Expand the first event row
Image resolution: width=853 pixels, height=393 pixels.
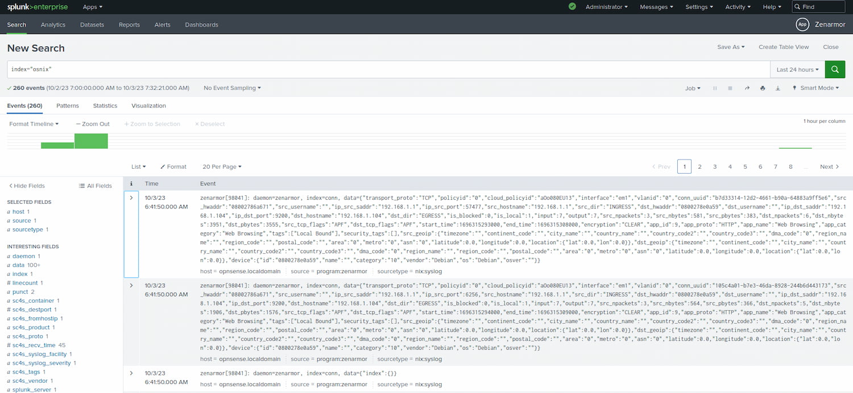[131, 198]
